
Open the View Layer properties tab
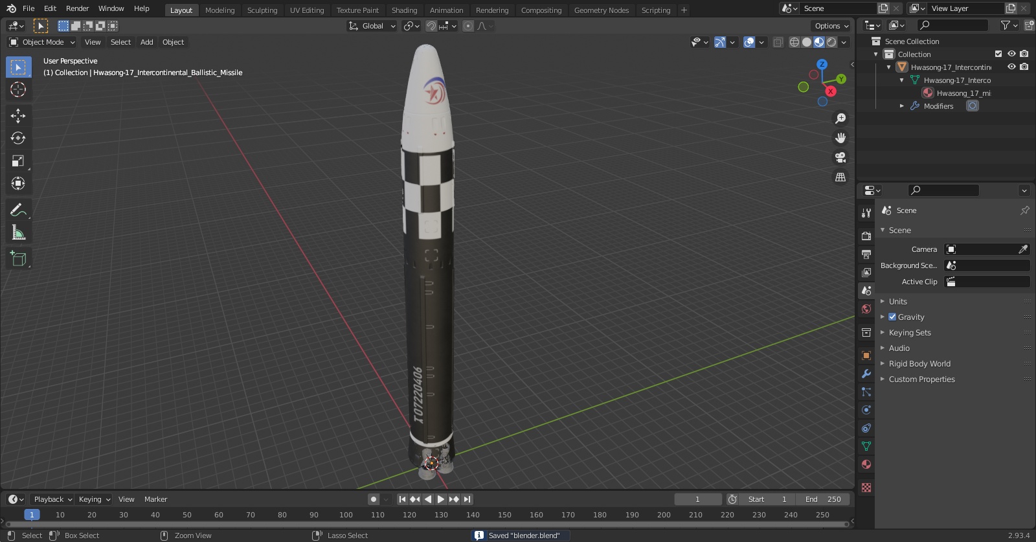[x=866, y=272]
